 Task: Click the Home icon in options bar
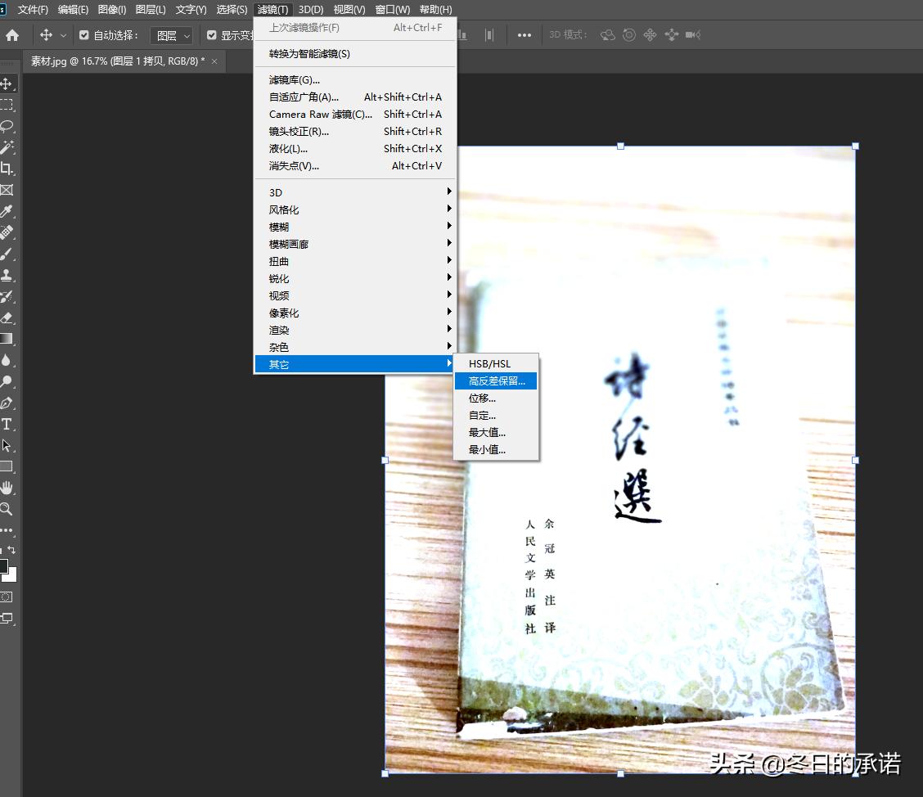pos(12,35)
